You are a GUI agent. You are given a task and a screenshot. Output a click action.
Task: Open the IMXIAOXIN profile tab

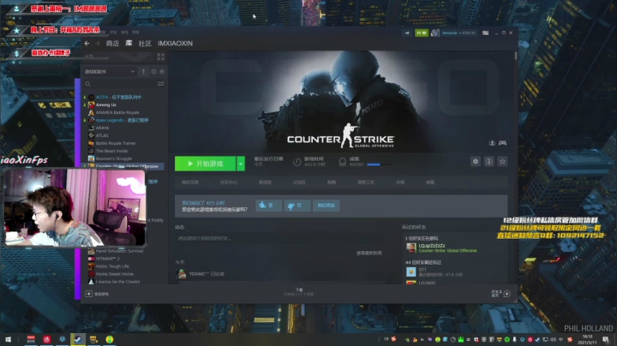175,43
